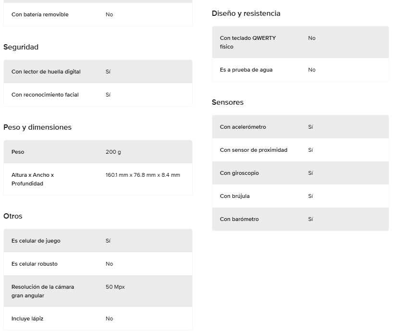Click the Con lector de huella digital label
393x331 pixels.
coord(46,72)
